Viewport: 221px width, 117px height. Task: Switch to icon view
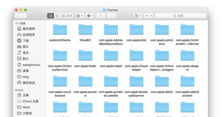51,16
